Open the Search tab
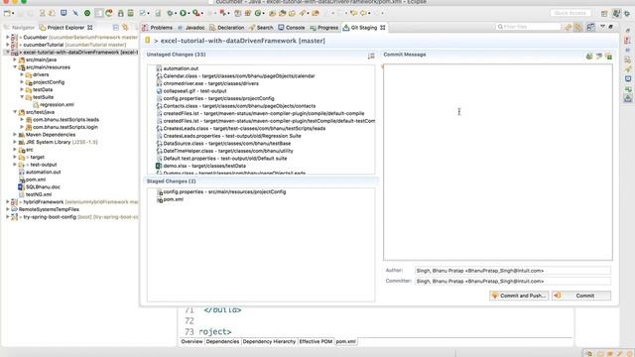Image resolution: width=635 pixels, height=357 pixels. coord(261,28)
